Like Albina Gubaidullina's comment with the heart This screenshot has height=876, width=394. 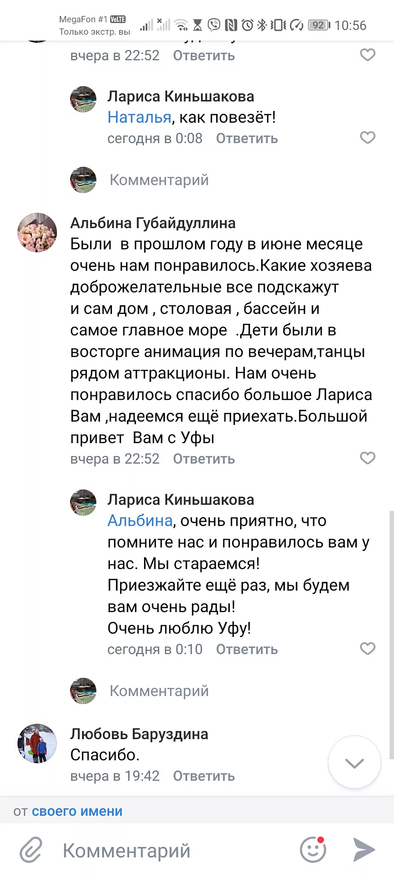pyautogui.click(x=368, y=458)
